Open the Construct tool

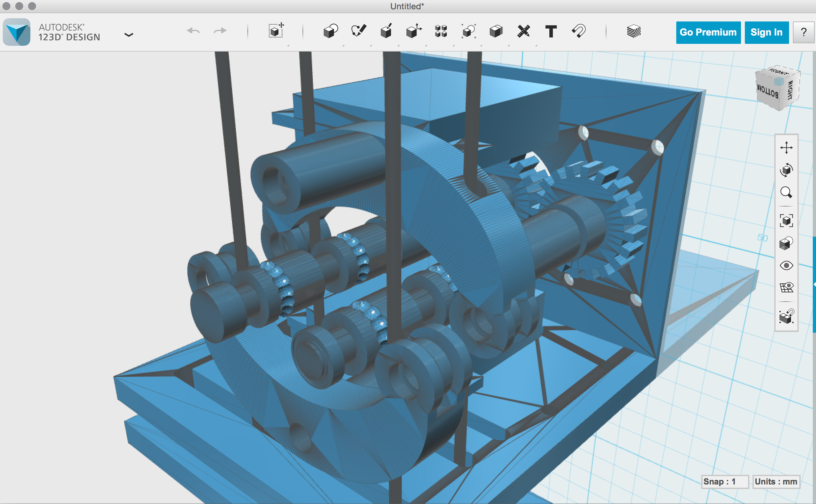tap(386, 31)
